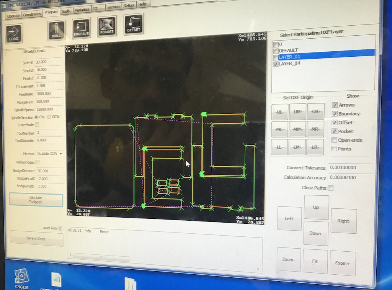The width and height of the screenshot is (392, 290).
Task: Check the DEFAULT layer checkbox
Action: pyautogui.click(x=276, y=51)
